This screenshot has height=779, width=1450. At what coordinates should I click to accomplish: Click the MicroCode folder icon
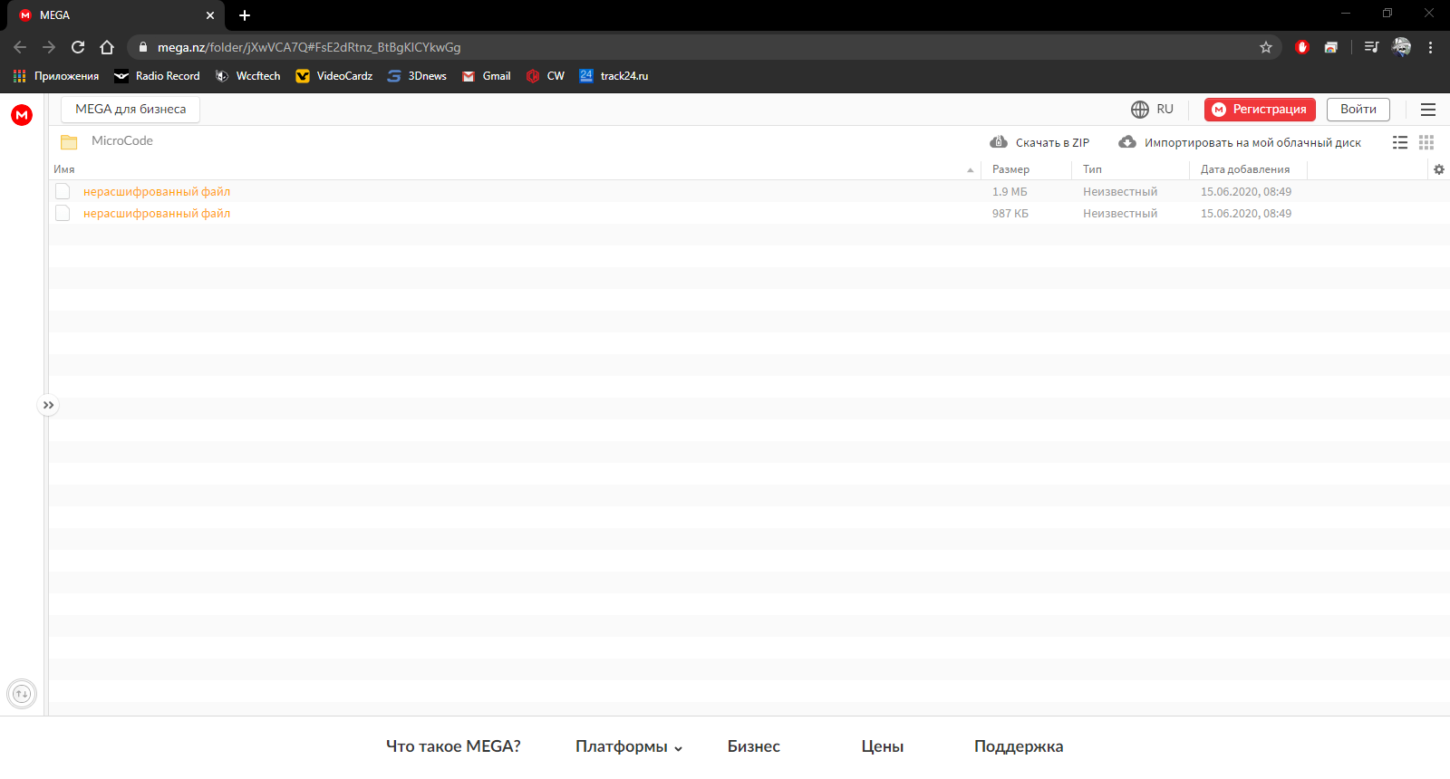69,142
